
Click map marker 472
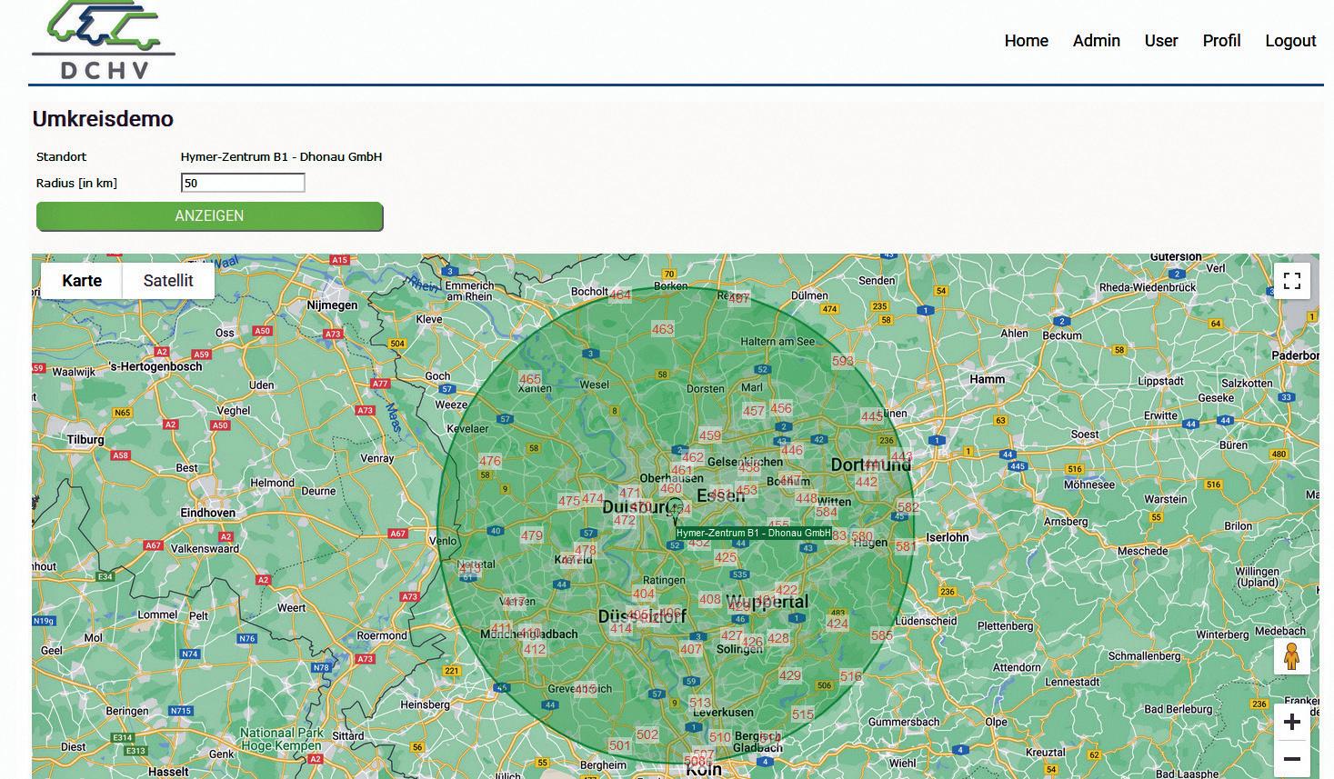[625, 521]
